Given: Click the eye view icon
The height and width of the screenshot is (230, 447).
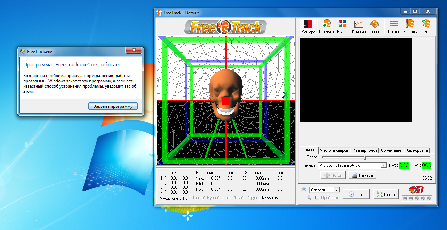Looking at the screenshot, I should pos(304,190).
